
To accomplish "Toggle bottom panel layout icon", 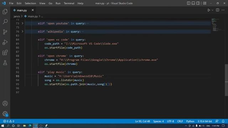I will click(193, 3).
